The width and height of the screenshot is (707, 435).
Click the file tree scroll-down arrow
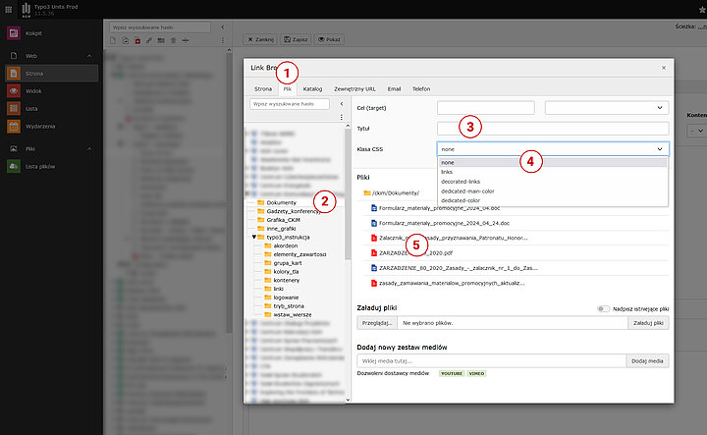click(x=348, y=400)
